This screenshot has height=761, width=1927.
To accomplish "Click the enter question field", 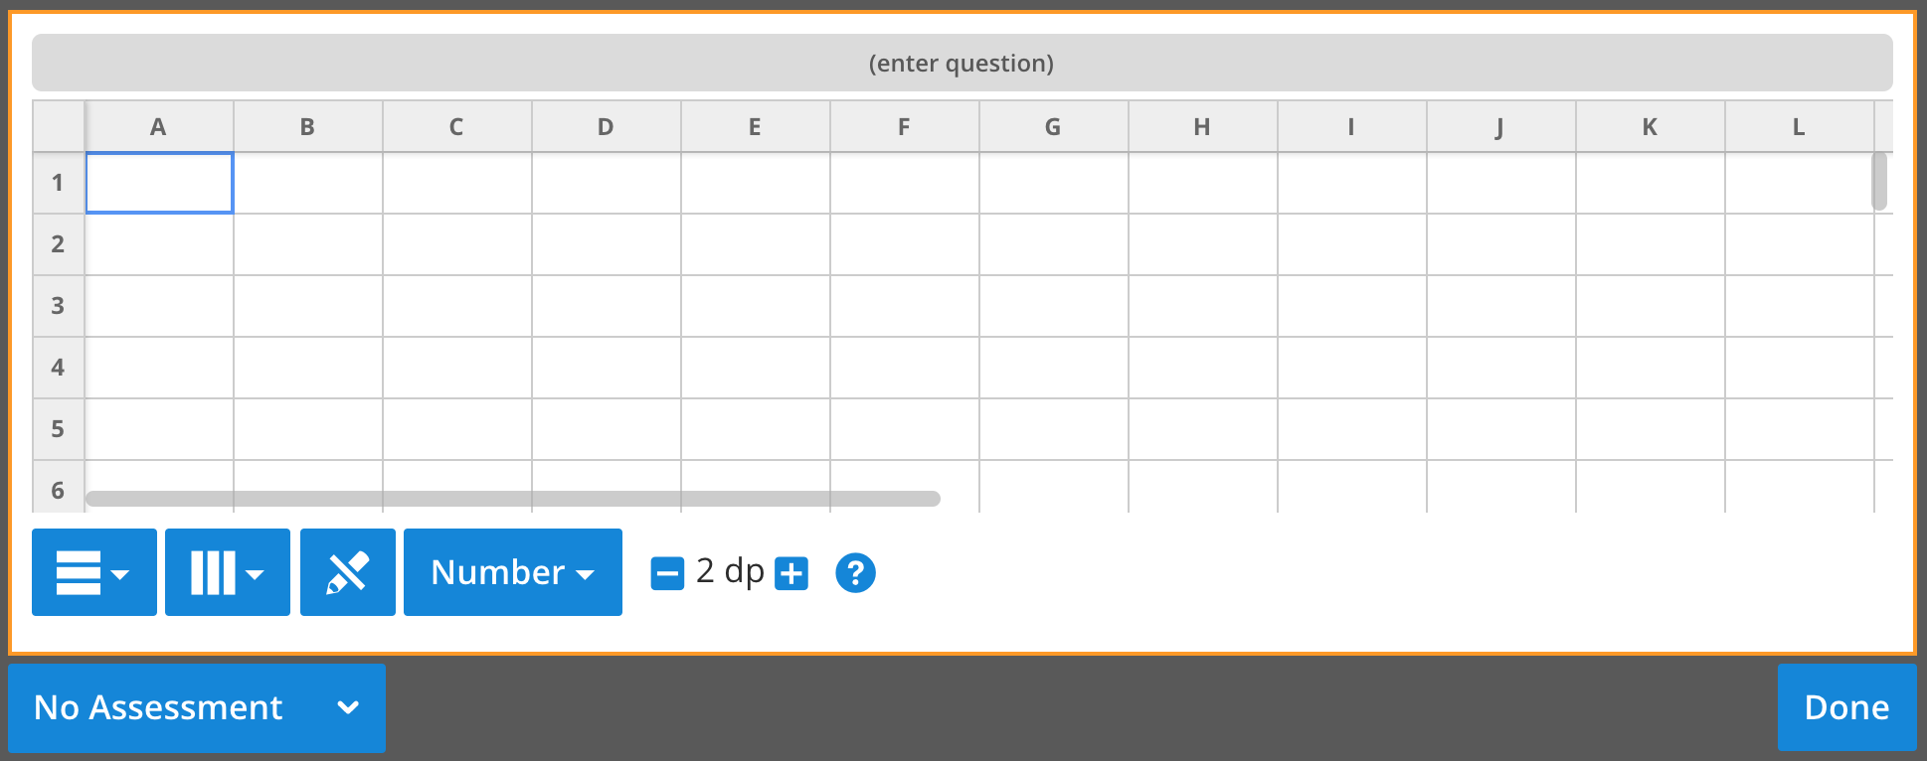I will (x=961, y=63).
